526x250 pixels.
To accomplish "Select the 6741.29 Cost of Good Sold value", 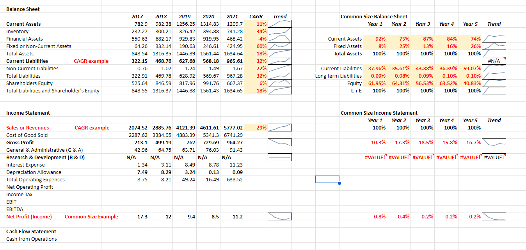I will point(234,135).
